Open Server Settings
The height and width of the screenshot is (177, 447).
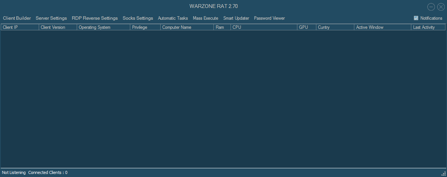pos(51,18)
